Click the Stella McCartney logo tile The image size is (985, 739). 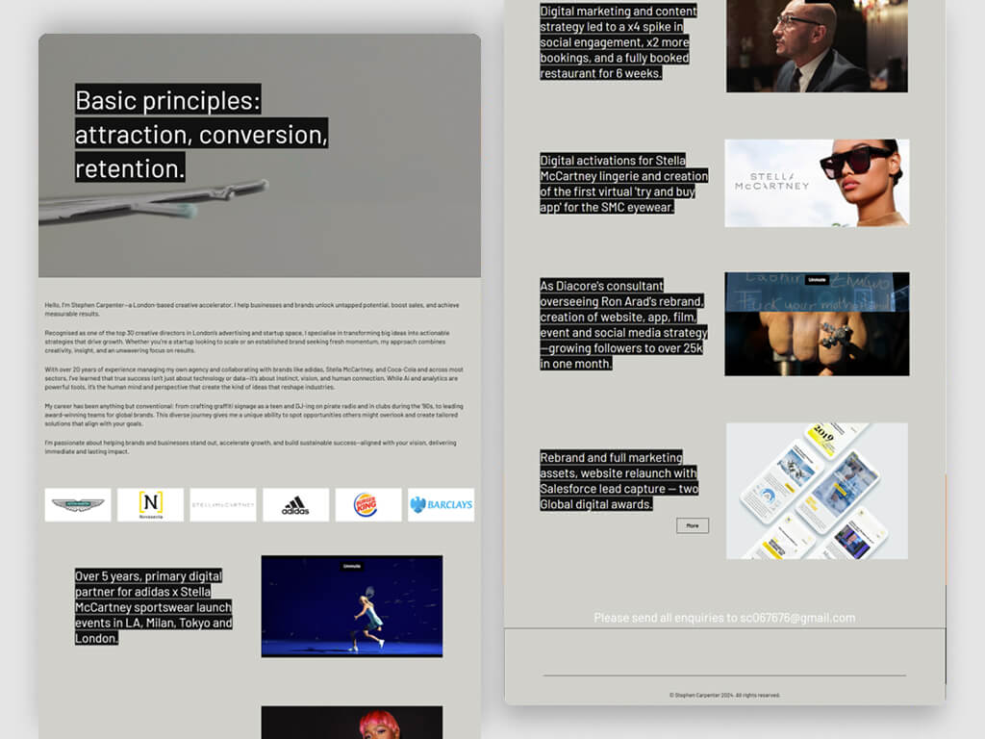pyautogui.click(x=223, y=504)
